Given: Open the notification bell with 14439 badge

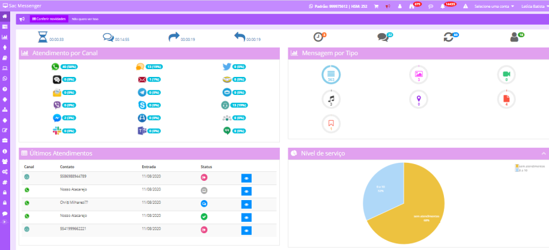Looking at the screenshot, I should coord(443,6).
